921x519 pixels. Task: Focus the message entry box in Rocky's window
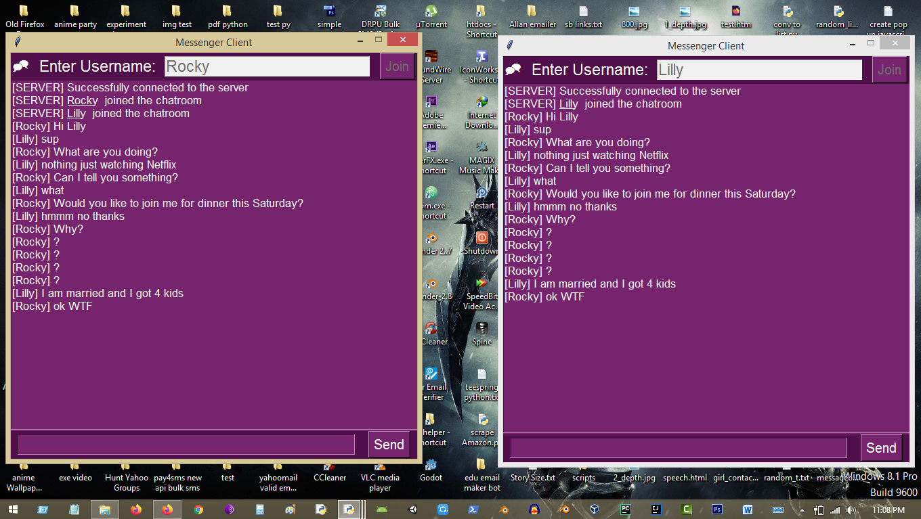tap(186, 445)
